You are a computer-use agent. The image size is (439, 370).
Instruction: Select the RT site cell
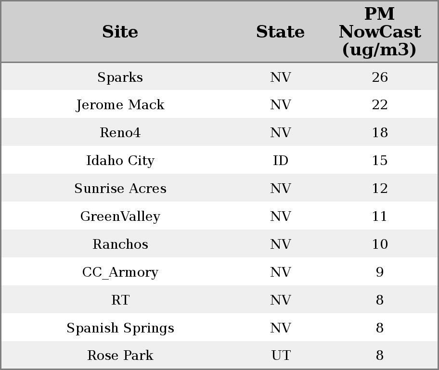120,300
